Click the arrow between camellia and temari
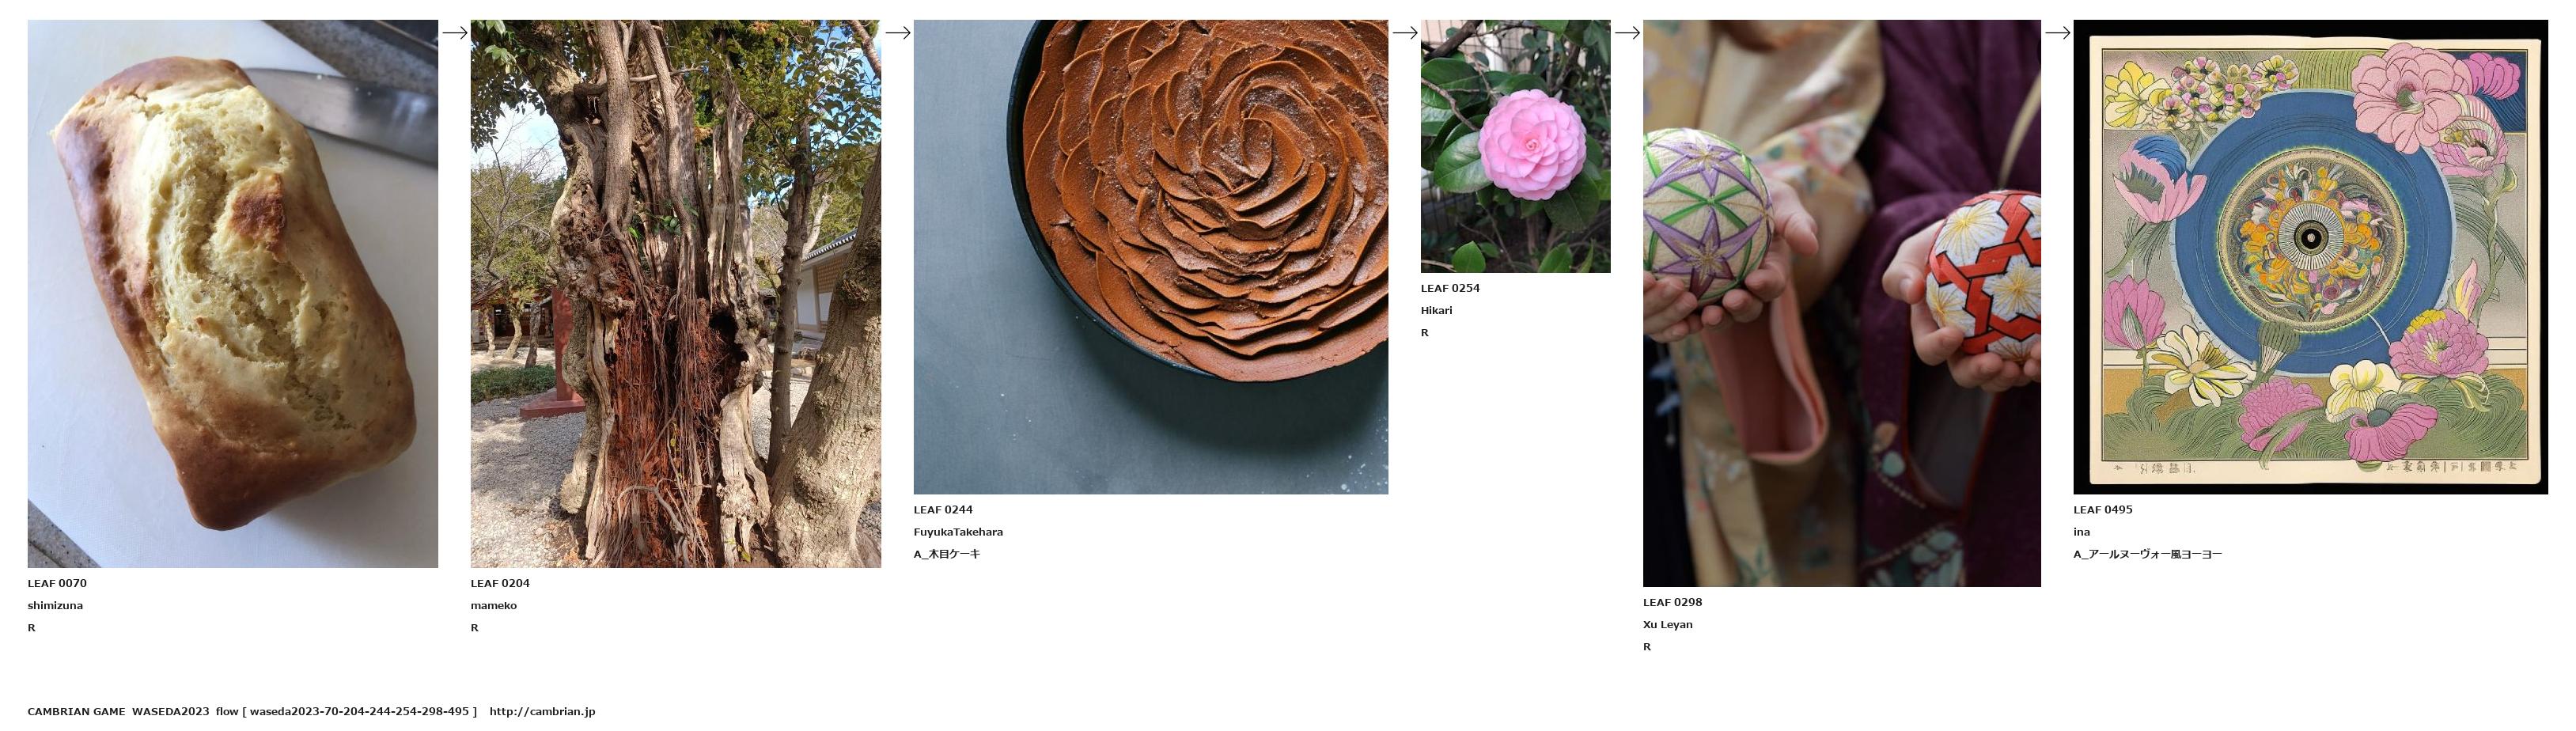 pyautogui.click(x=1627, y=33)
